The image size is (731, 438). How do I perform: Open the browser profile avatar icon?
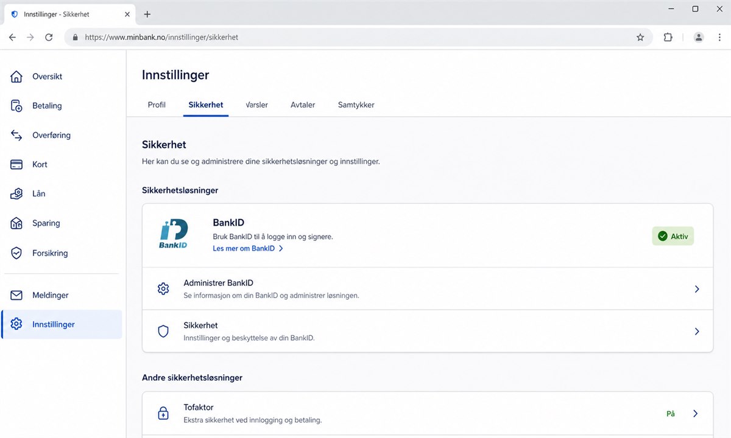coord(699,37)
